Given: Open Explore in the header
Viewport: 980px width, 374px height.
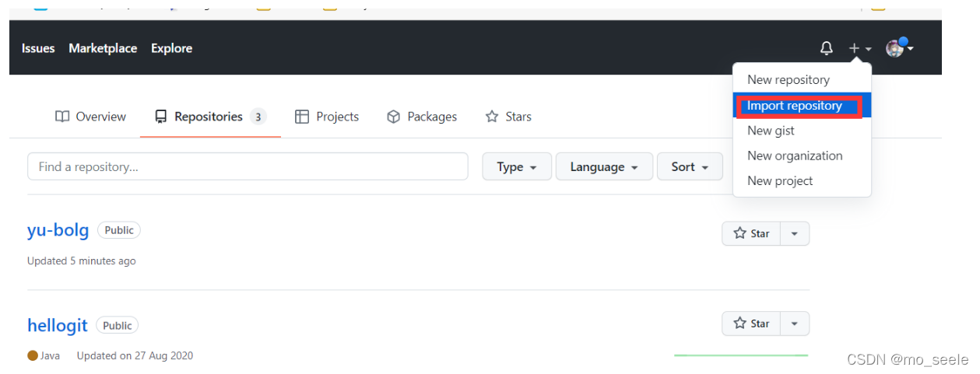Looking at the screenshot, I should 171,48.
